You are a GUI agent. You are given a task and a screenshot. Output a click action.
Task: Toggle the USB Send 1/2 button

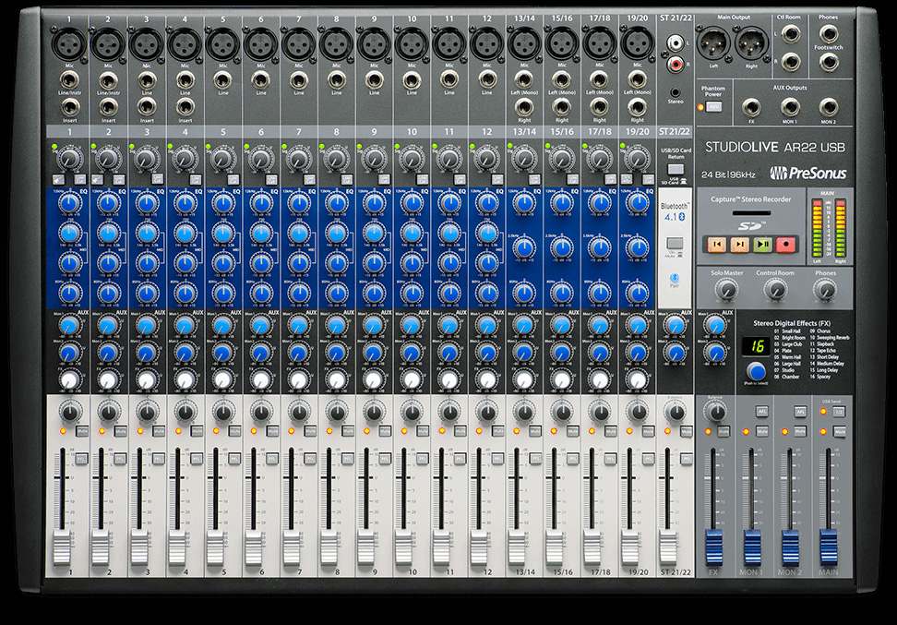[x=839, y=412]
